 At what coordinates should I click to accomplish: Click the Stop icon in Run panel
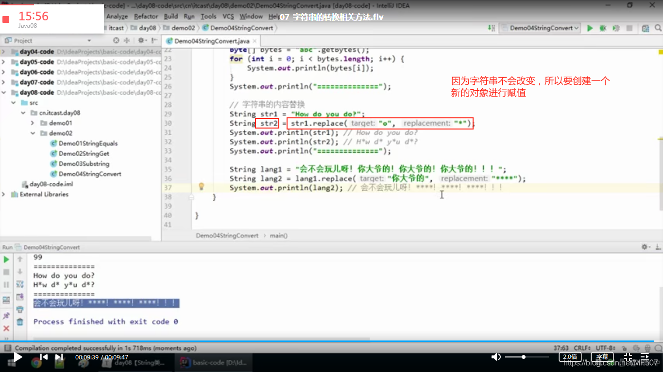pos(6,272)
